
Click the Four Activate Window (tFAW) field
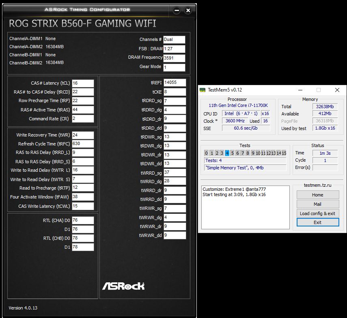click(83, 197)
